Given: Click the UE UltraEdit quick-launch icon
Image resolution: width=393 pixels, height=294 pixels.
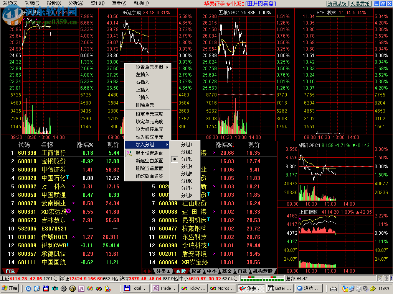Looking at the screenshot, I should [73, 289].
